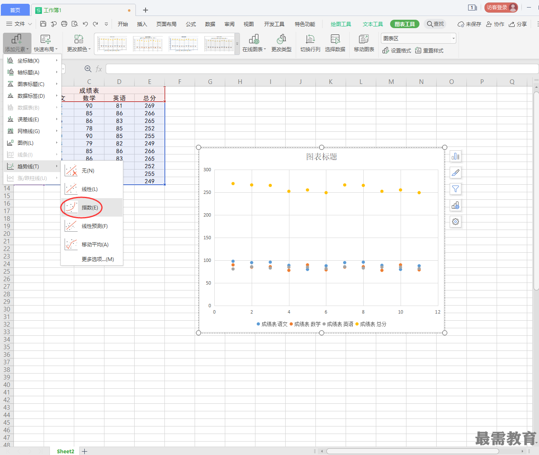The image size is (539, 455).
Task: Switch to the Sheet2 worksheet tab
Action: 65,451
